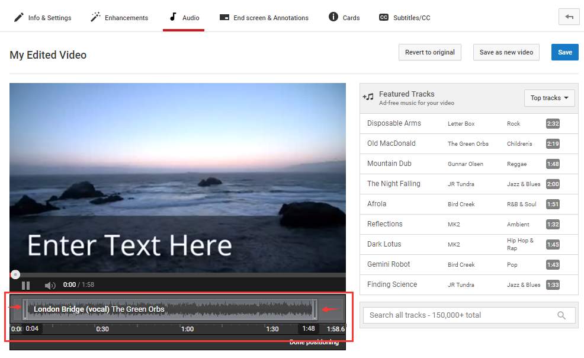584x358 pixels.
Task: Click the Revert to original button
Action: pyautogui.click(x=429, y=52)
